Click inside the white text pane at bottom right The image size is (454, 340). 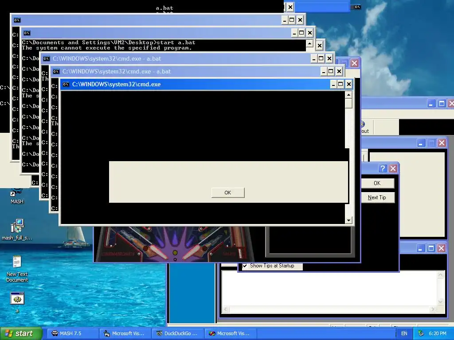(x=329, y=289)
